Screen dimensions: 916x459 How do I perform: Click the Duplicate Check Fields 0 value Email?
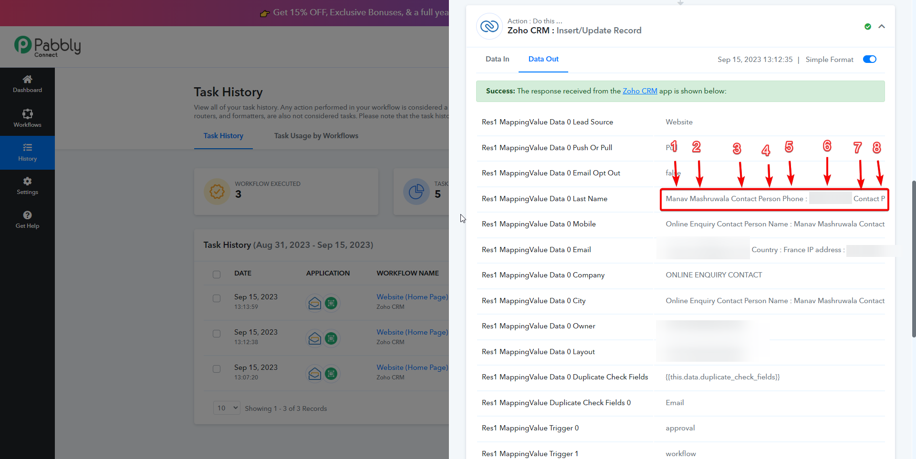click(675, 403)
